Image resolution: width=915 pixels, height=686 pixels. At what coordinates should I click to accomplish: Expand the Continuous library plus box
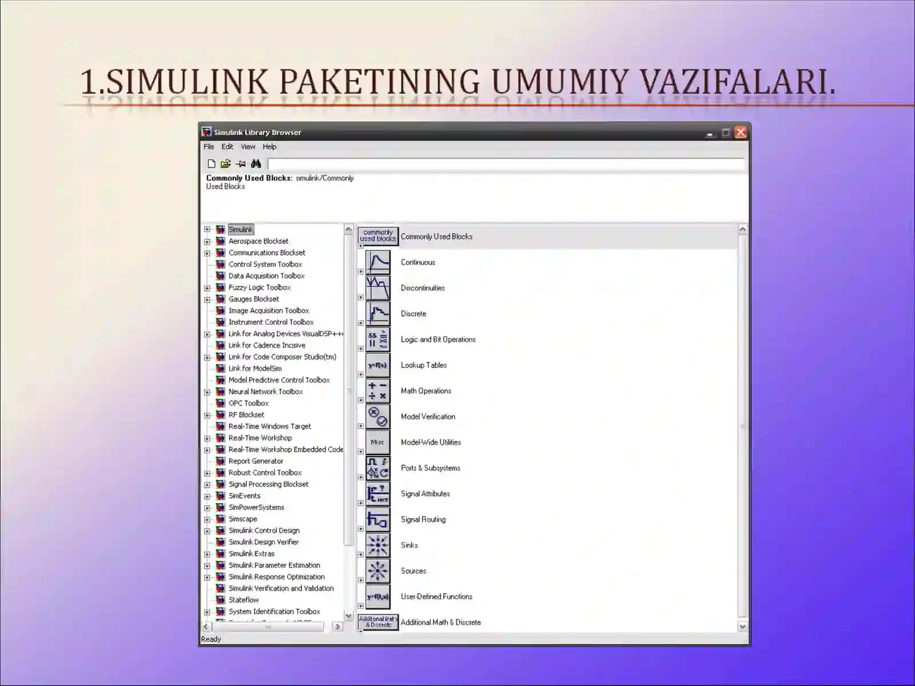361,272
